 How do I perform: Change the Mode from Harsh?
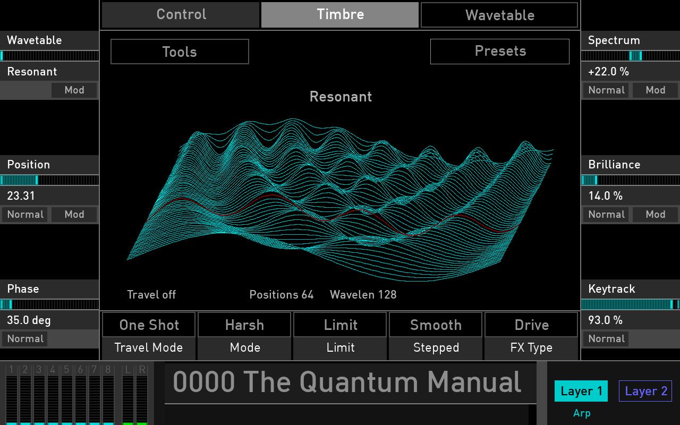pos(244,325)
